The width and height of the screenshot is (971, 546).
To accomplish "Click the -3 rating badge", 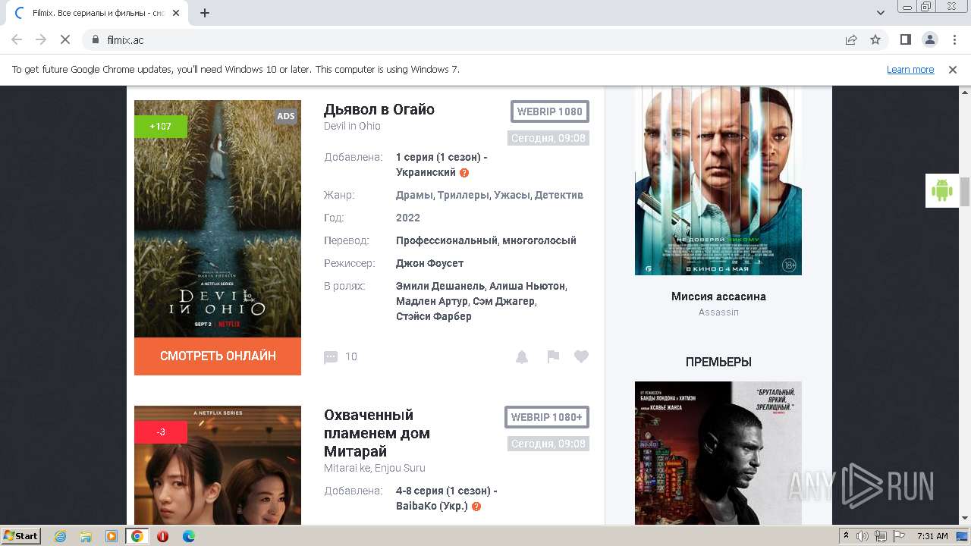I will pos(161,432).
